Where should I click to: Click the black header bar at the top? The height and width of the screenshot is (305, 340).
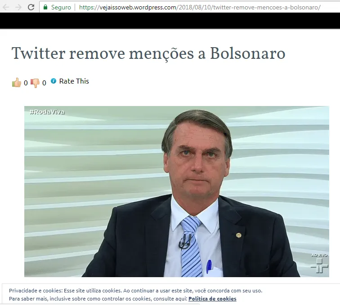tap(170, 21)
